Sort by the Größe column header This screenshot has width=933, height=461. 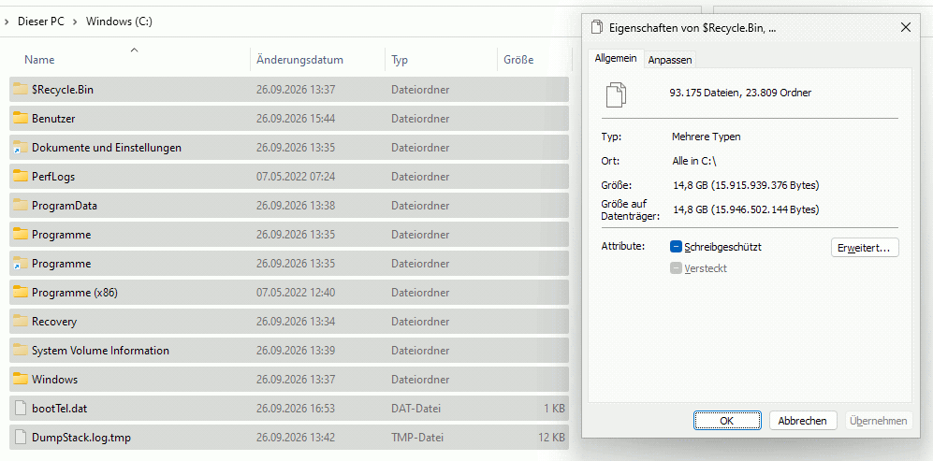(x=518, y=60)
